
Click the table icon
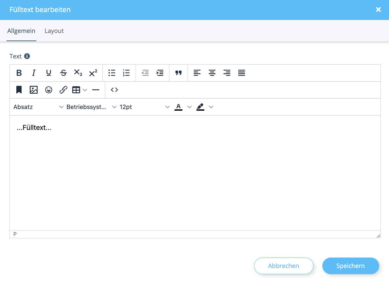[x=76, y=90]
